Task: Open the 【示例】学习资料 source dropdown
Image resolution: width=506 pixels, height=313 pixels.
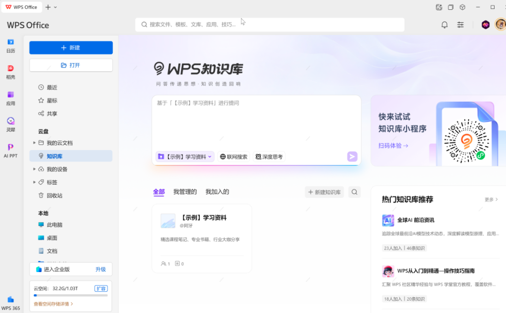Action: point(185,156)
